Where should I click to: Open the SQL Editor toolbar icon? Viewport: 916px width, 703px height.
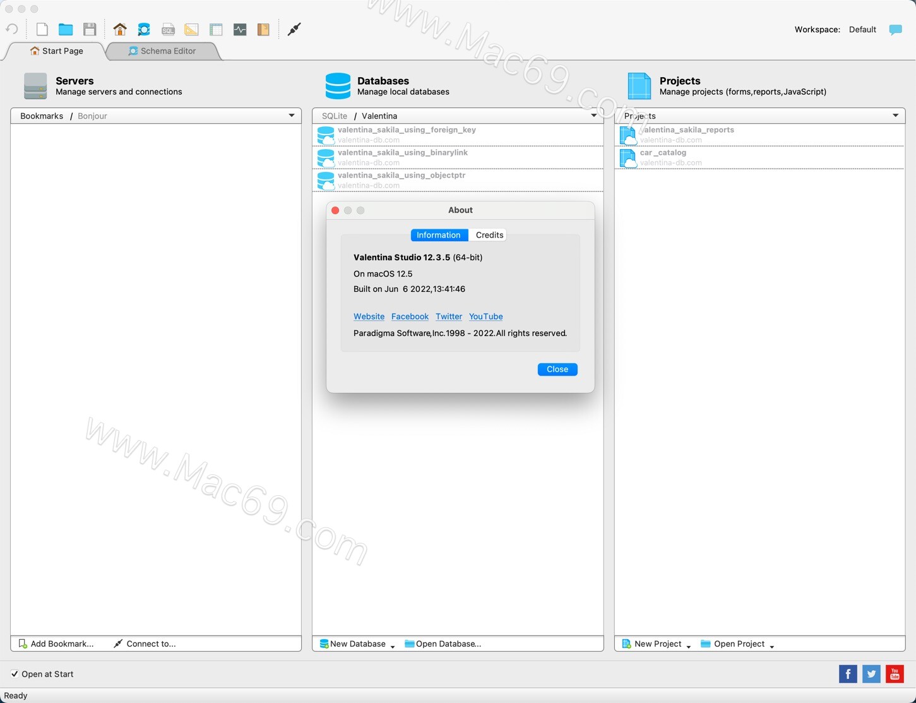[x=168, y=29]
